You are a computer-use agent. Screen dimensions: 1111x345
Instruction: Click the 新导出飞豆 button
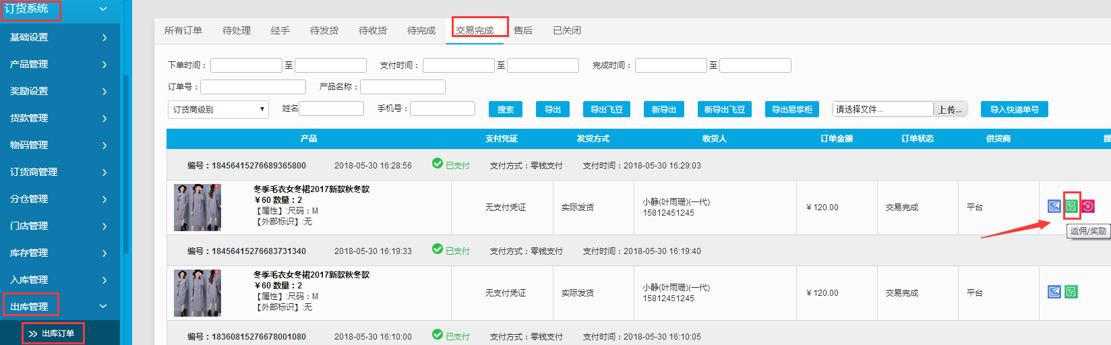tap(725, 109)
